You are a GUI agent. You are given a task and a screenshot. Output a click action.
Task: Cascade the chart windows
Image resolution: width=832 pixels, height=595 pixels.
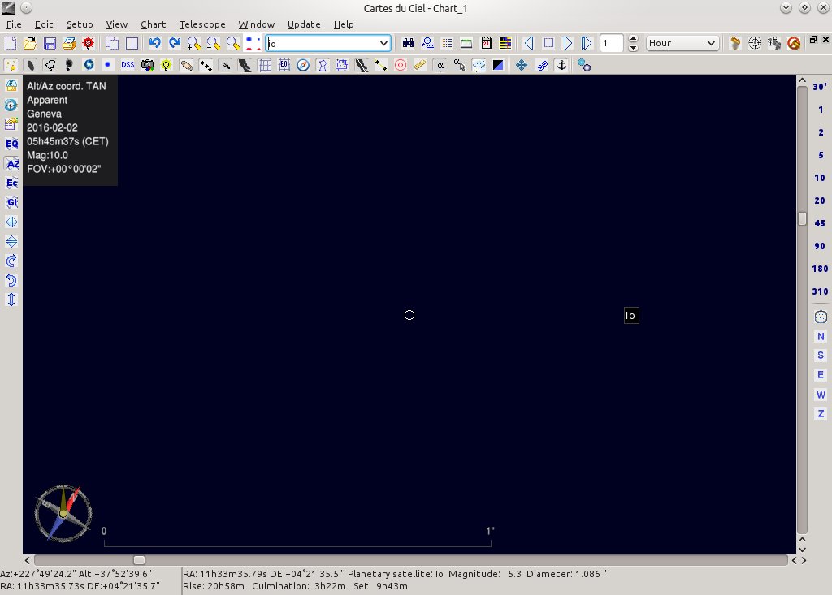(112, 43)
